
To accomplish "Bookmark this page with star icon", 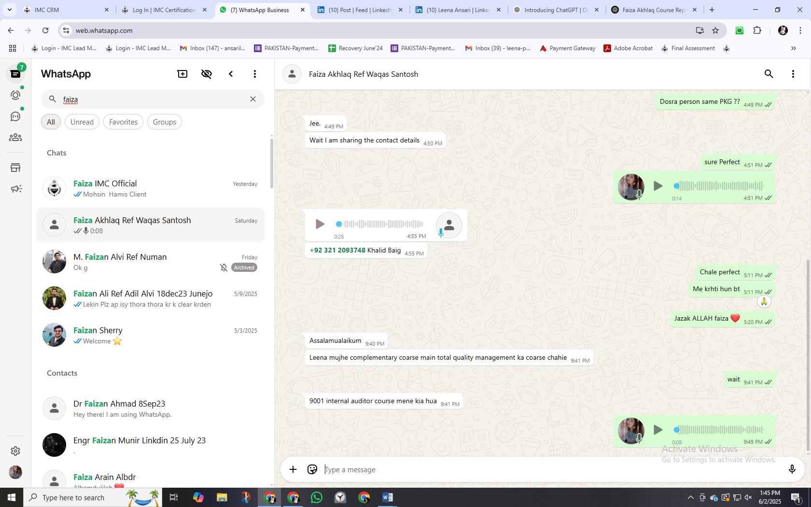I will [715, 30].
